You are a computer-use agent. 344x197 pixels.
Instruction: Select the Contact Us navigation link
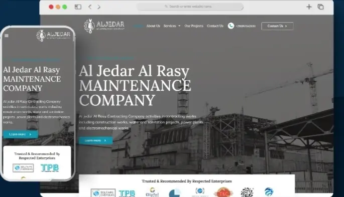pyautogui.click(x=215, y=26)
